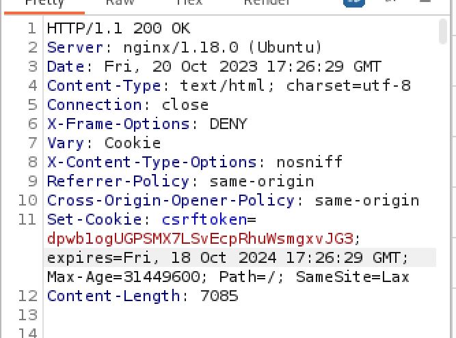Click line number 11 in the gutter
The height and width of the screenshot is (338, 456).
tap(27, 220)
